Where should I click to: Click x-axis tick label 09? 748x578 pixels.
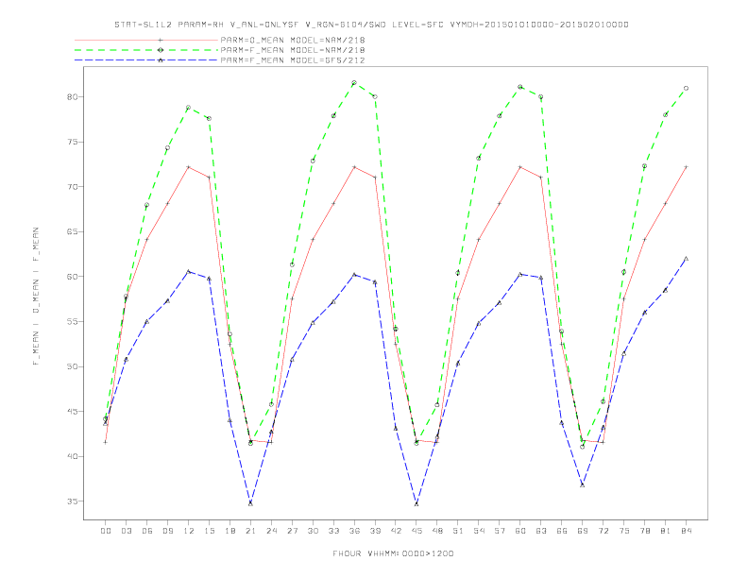tap(168, 531)
